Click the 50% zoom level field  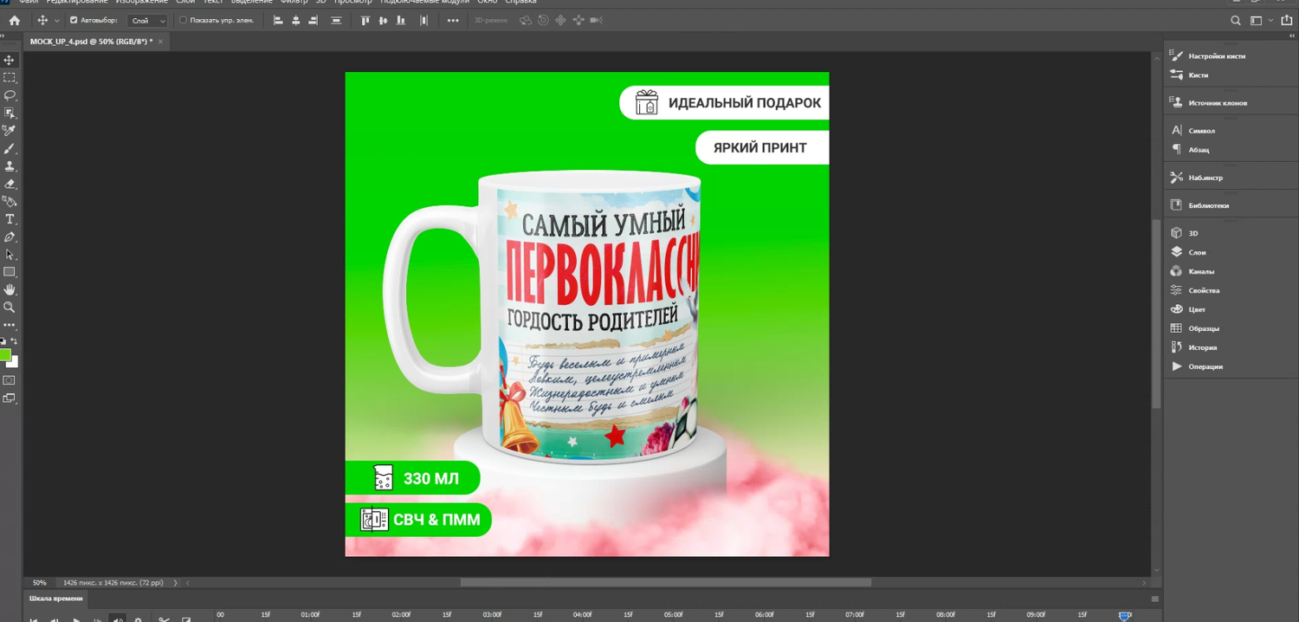(x=40, y=583)
